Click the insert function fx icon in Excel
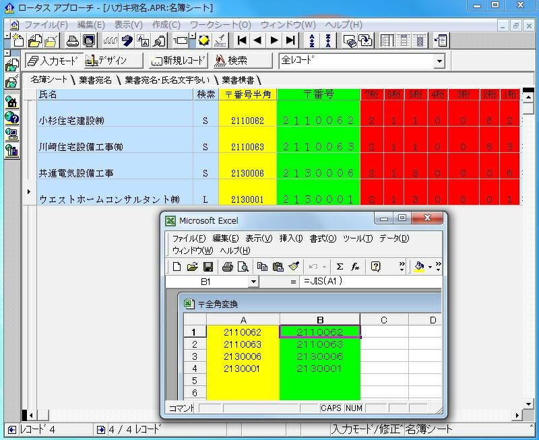The image size is (539, 440). (x=356, y=266)
